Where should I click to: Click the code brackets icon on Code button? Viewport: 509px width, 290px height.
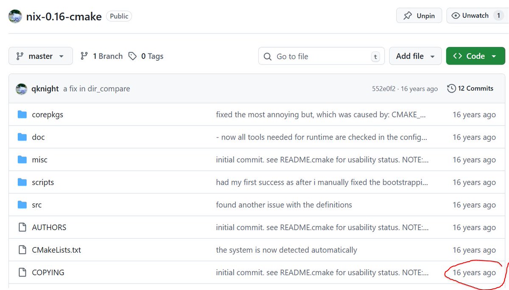(457, 56)
